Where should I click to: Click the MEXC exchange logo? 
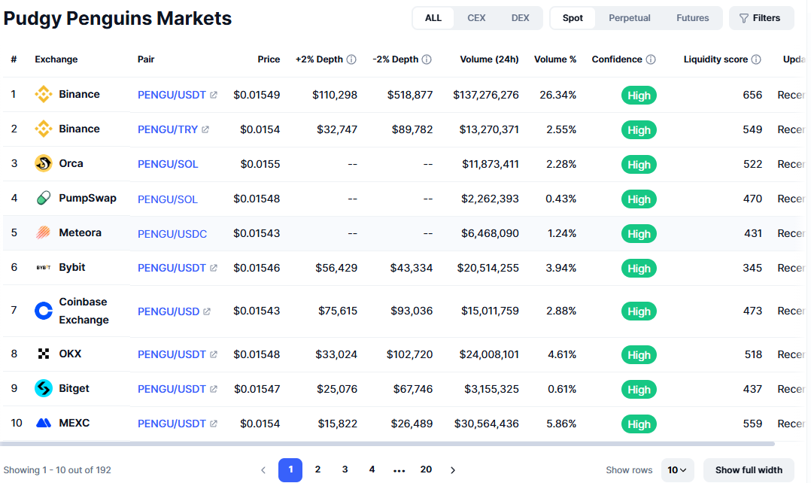tap(44, 423)
